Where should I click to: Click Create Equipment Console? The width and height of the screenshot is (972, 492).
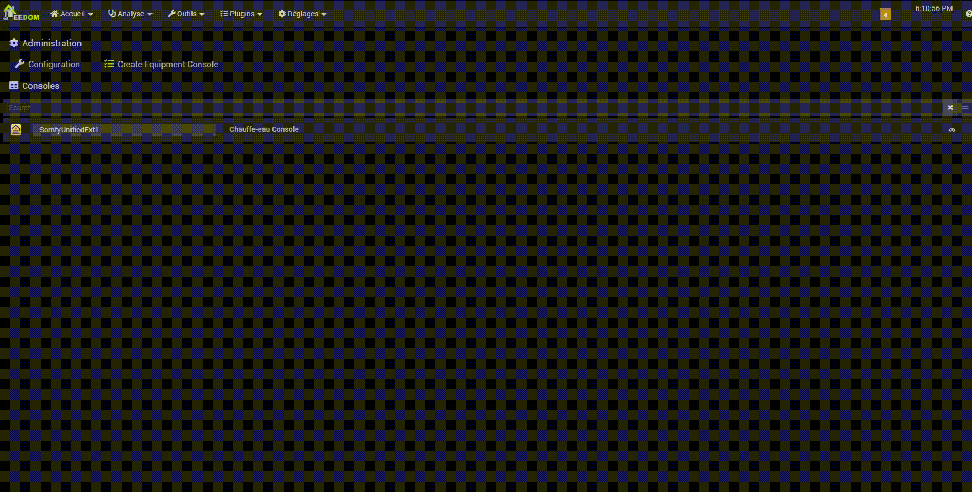tap(168, 64)
